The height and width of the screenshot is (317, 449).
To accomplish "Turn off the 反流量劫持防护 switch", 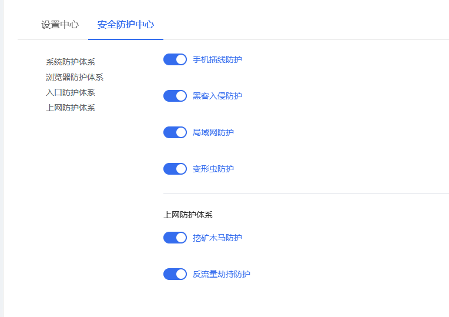I will pos(175,274).
